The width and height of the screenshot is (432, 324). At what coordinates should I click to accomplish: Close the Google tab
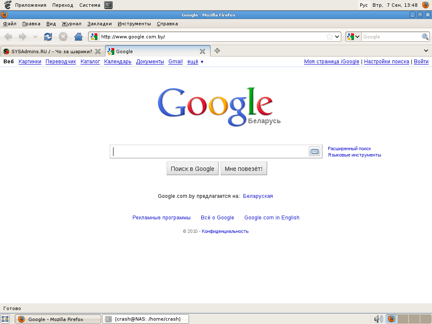click(x=202, y=51)
